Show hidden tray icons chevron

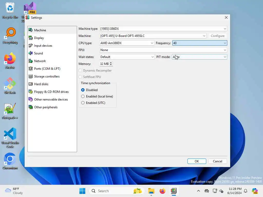click(199, 191)
